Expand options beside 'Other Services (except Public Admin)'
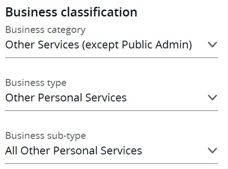This screenshot has height=169, width=228. (x=212, y=45)
